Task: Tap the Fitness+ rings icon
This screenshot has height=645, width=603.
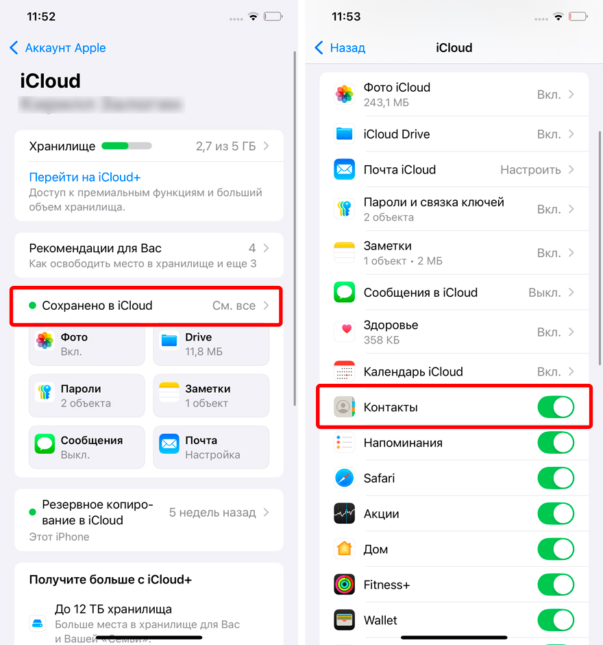Action: [344, 585]
